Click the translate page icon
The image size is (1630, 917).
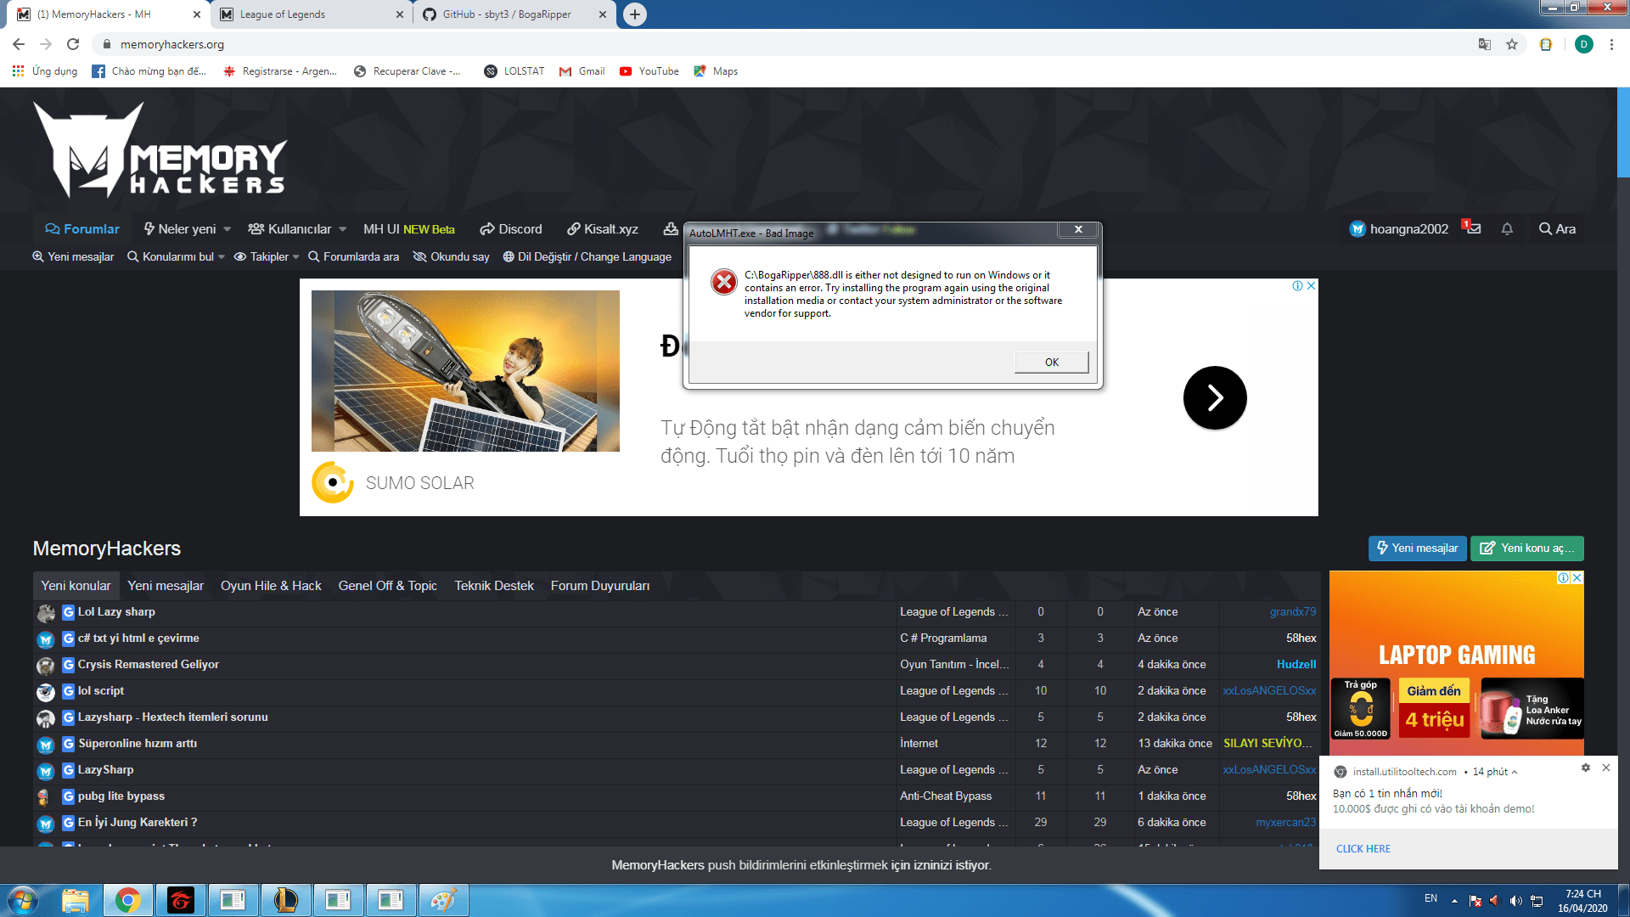pos(1485,44)
